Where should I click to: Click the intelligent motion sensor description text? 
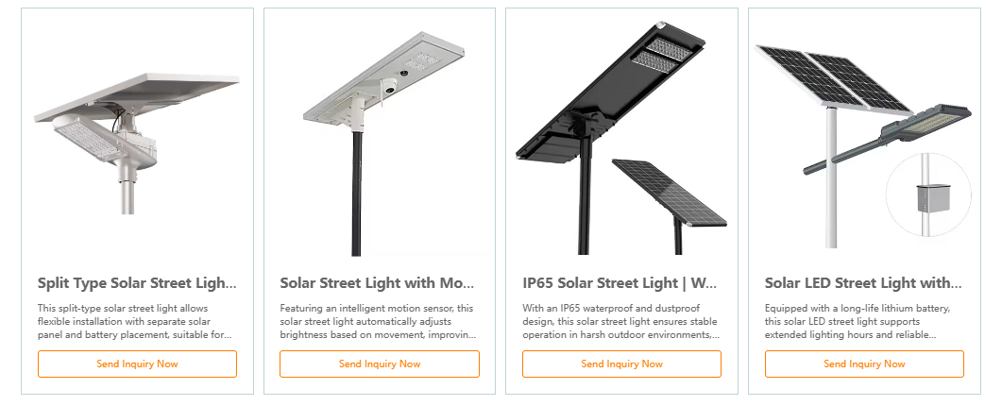(379, 321)
